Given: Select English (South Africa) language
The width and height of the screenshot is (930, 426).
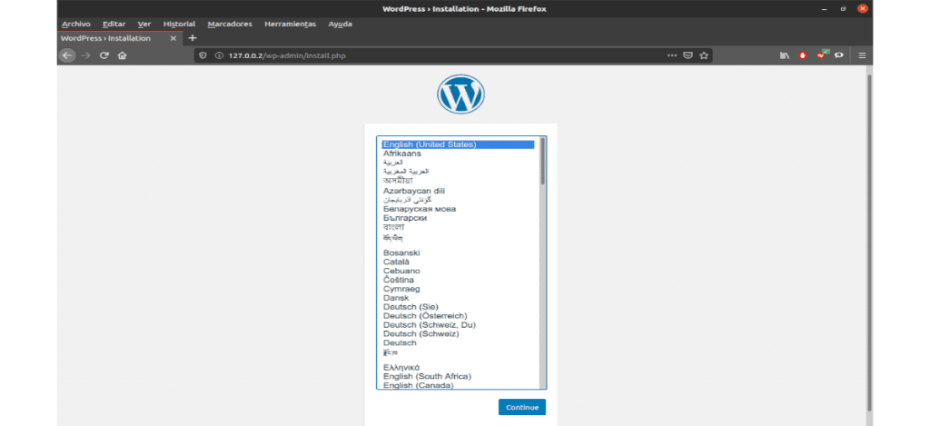Looking at the screenshot, I should pyautogui.click(x=460, y=376).
